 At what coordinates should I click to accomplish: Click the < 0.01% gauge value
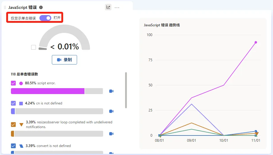(x=65, y=46)
